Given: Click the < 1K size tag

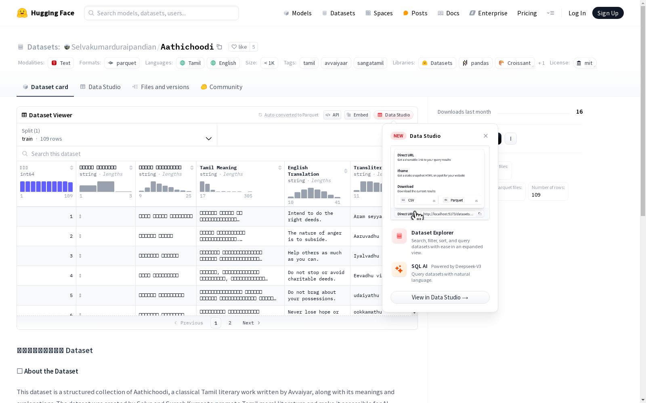Looking at the screenshot, I should point(269,63).
